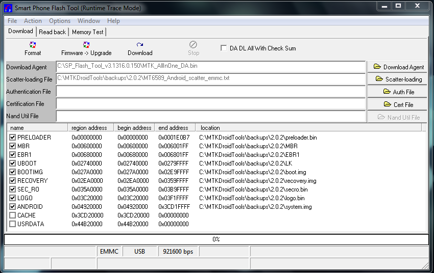
Task: Click the 0% progress bar
Action: pos(216,239)
